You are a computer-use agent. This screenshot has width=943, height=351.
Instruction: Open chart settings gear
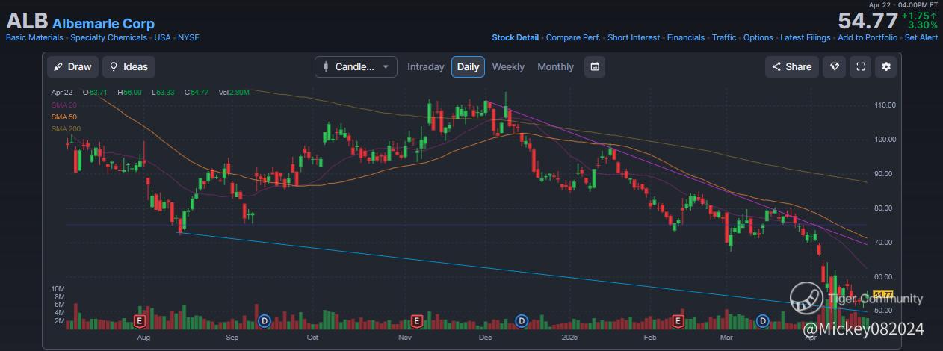[886, 66]
